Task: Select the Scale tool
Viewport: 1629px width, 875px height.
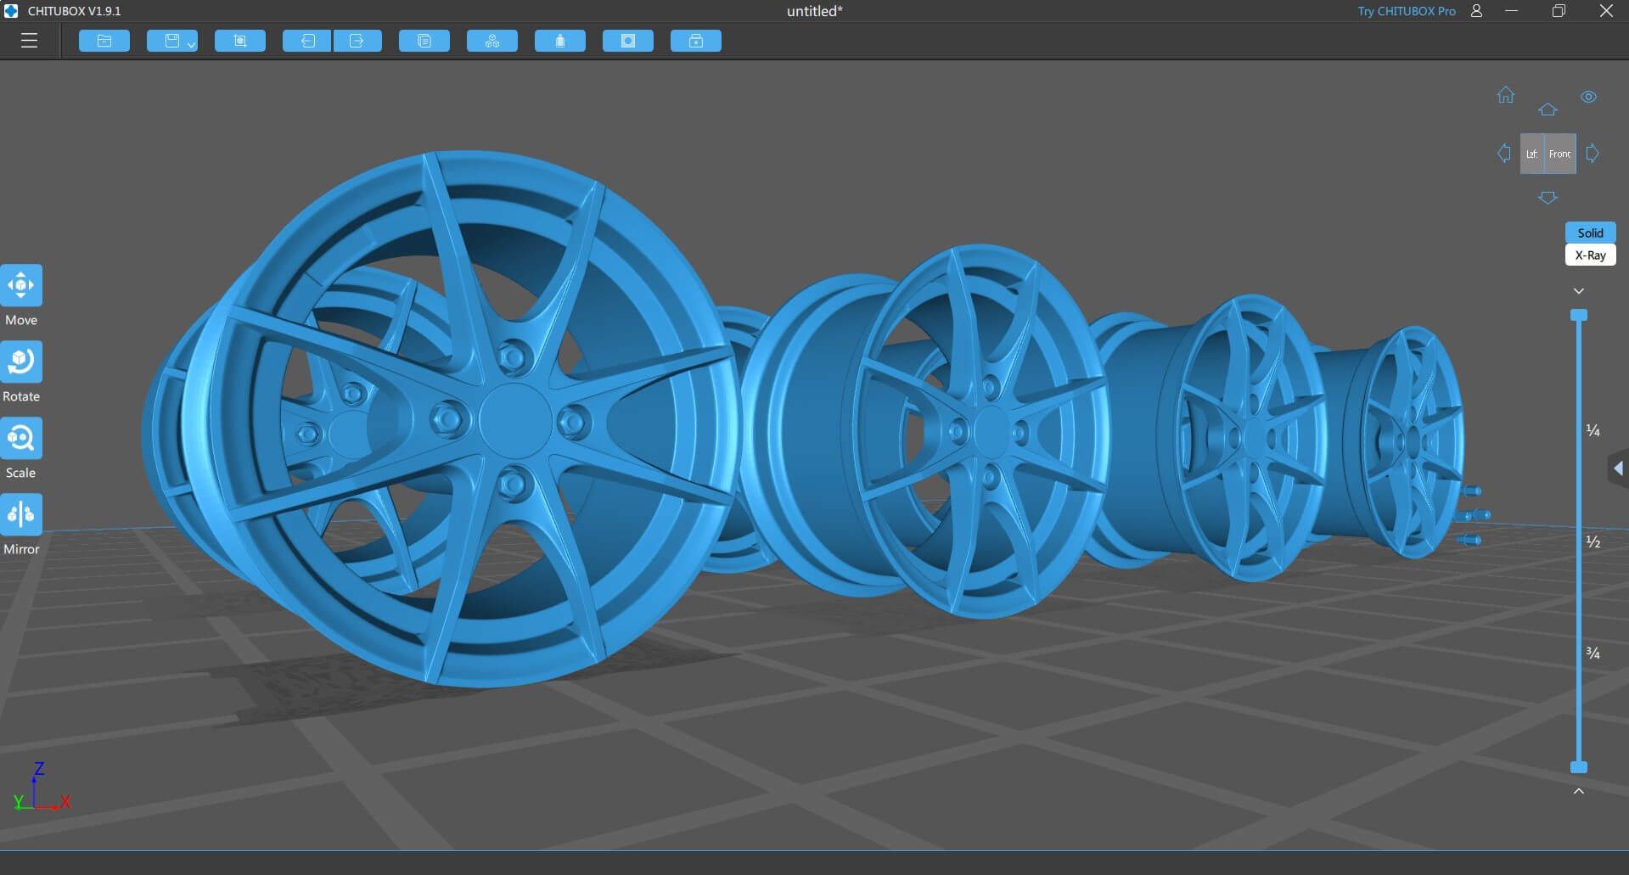Action: click(x=21, y=439)
